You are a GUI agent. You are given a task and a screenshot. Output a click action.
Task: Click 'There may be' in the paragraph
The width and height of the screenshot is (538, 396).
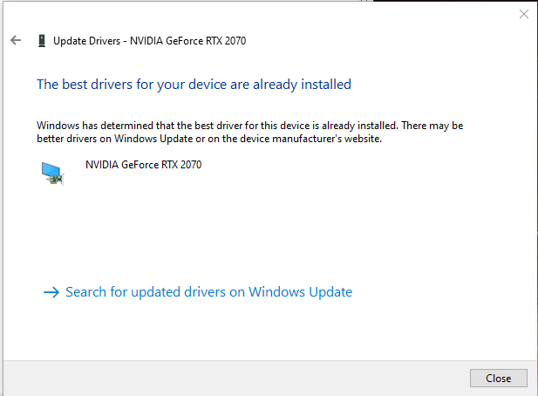click(x=432, y=126)
